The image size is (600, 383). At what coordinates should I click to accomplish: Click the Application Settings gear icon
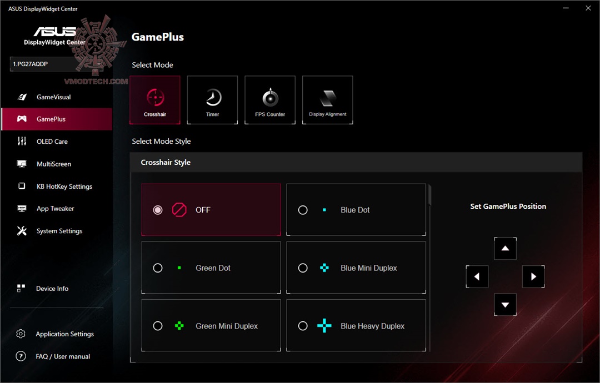pos(21,334)
